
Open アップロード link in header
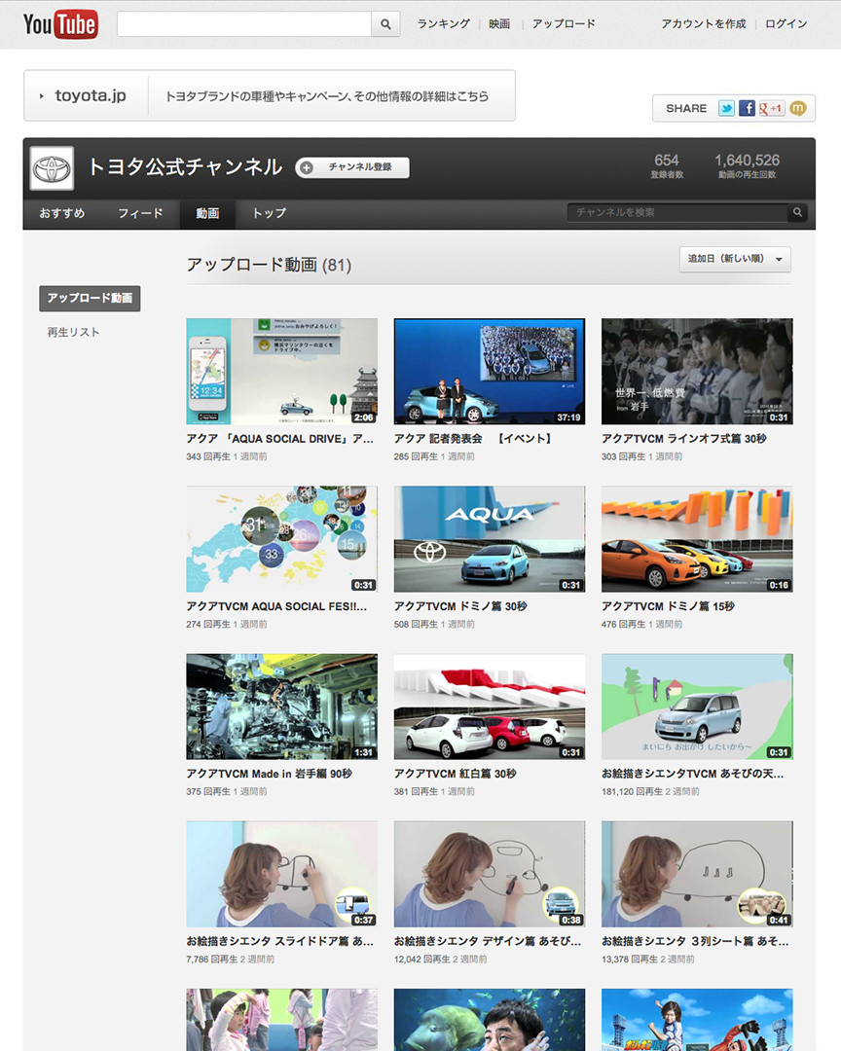click(x=564, y=23)
